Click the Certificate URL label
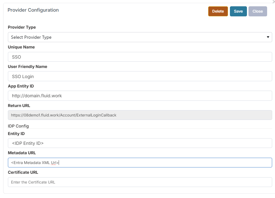275x198 pixels. (x=23, y=173)
